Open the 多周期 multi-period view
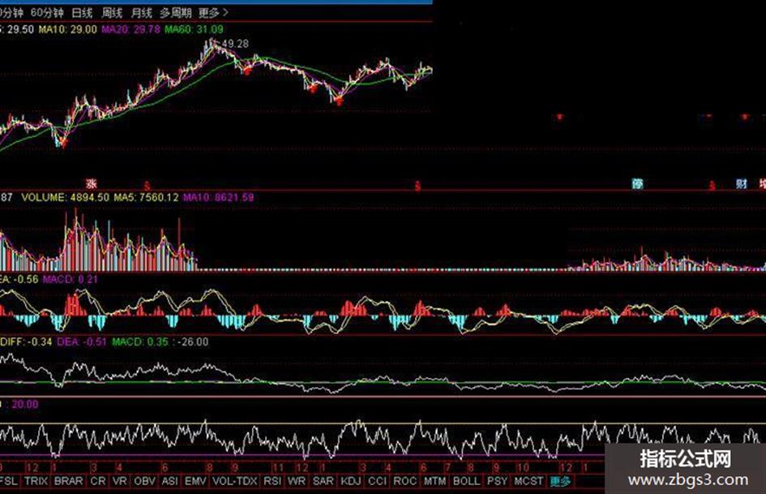766x494 pixels. (175, 13)
